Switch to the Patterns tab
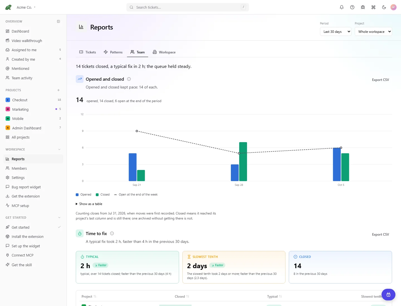401x306 pixels. 113,52
